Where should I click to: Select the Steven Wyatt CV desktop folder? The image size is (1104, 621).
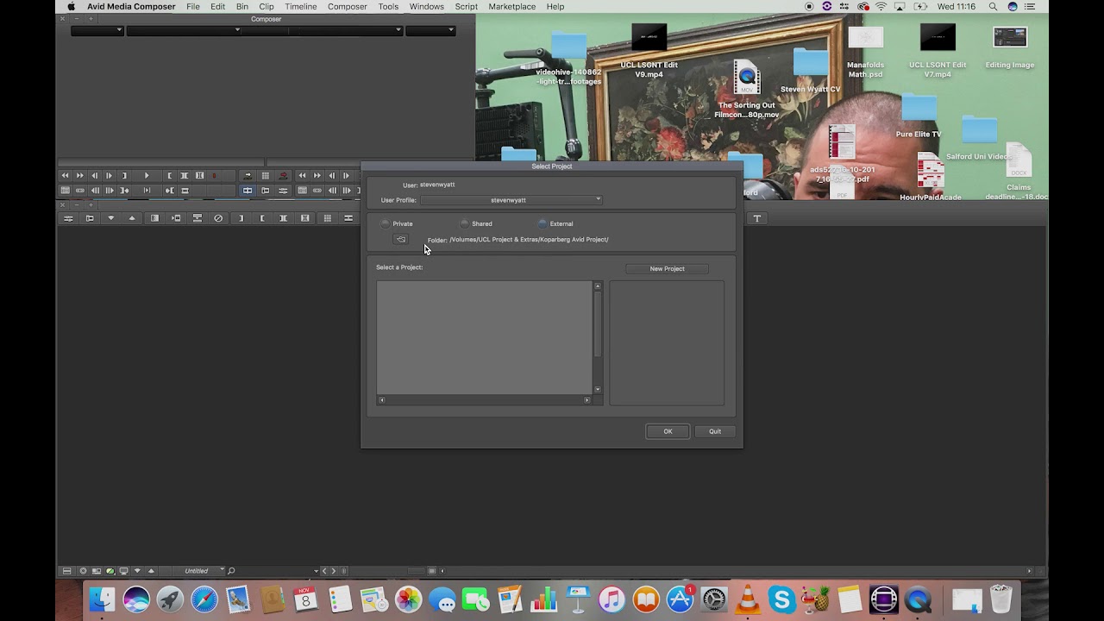(x=811, y=71)
